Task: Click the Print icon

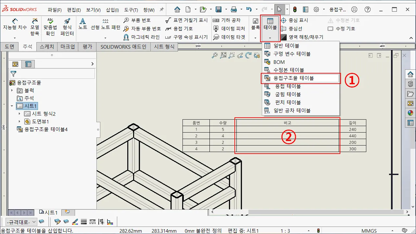Action: (x=234, y=9)
